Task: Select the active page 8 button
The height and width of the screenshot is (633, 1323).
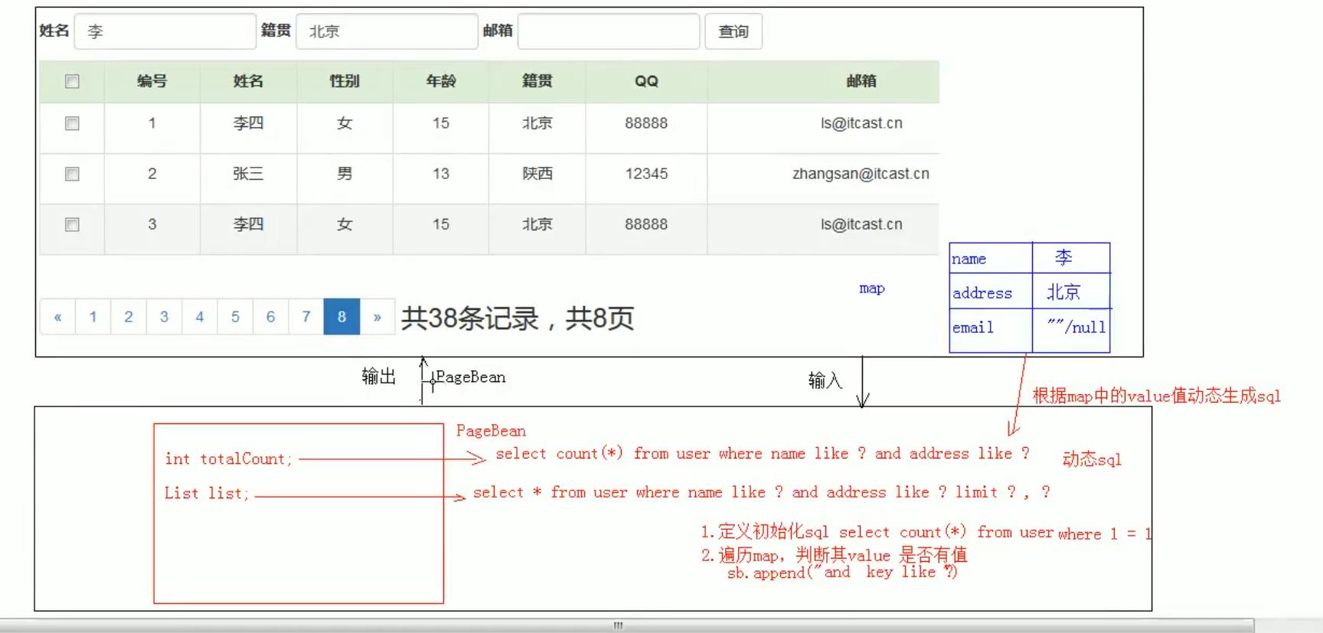Action: click(x=341, y=317)
